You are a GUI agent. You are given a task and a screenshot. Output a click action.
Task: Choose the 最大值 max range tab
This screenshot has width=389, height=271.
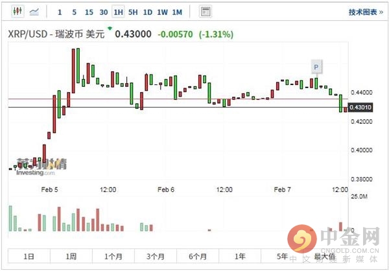(x=324, y=256)
